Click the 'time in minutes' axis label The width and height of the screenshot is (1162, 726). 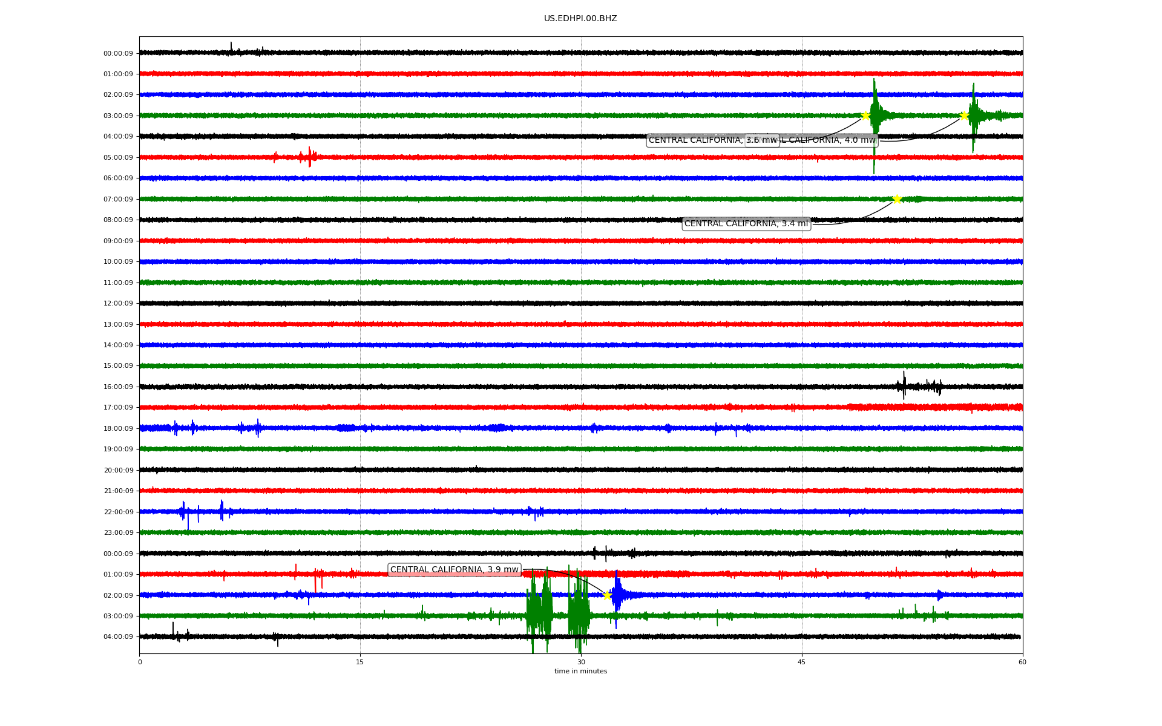click(580, 672)
